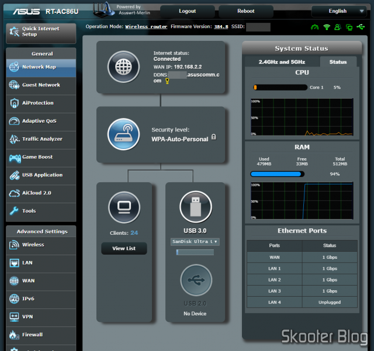Switch to the 2.4GHz and 5GHz tab

pos(282,62)
